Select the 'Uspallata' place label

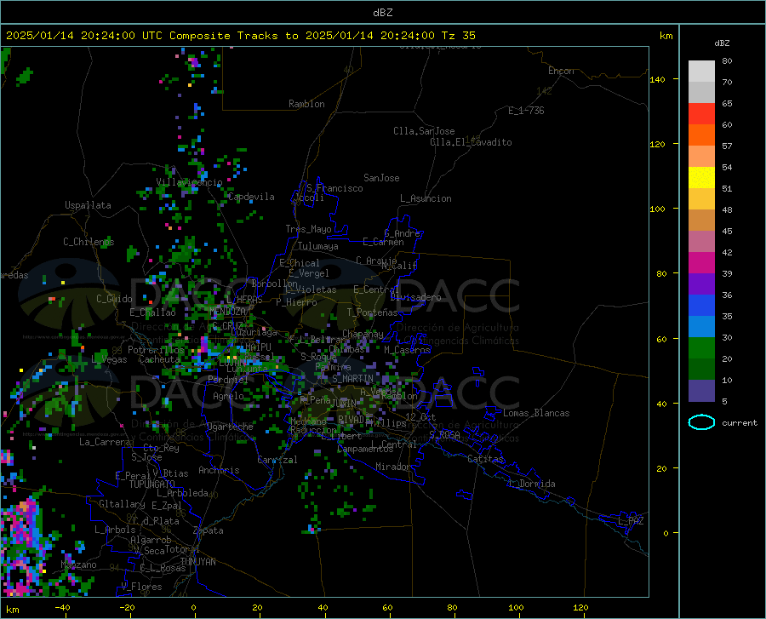pos(88,205)
